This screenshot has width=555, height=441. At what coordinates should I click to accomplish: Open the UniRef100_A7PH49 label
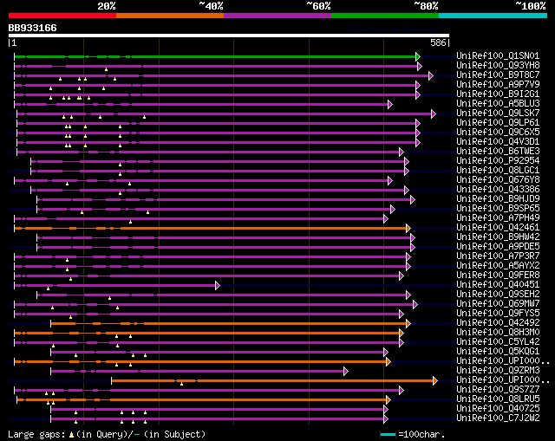pos(498,218)
